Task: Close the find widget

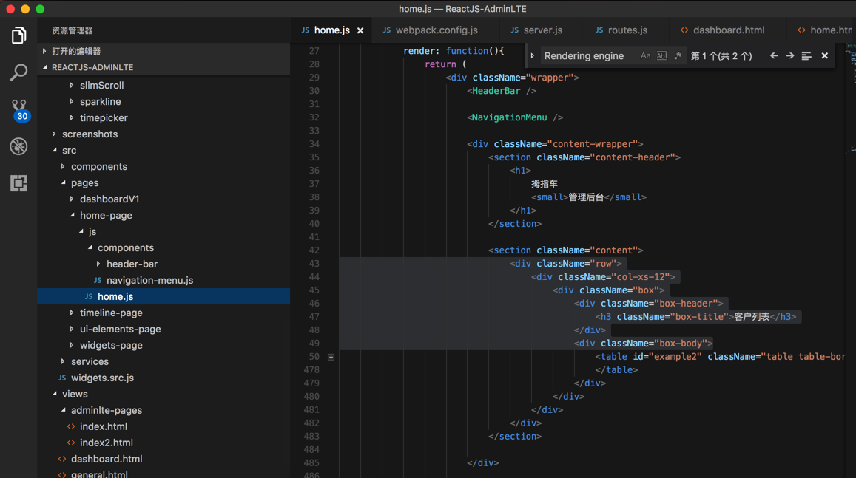Action: 824,56
